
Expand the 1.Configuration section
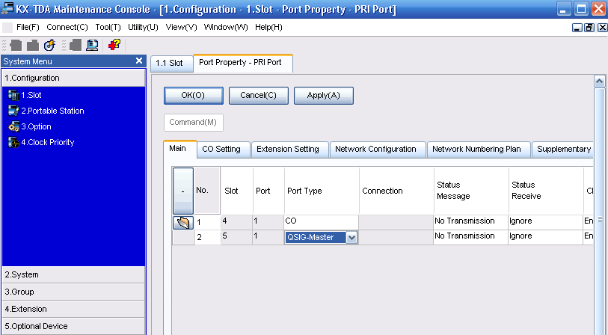[74, 78]
